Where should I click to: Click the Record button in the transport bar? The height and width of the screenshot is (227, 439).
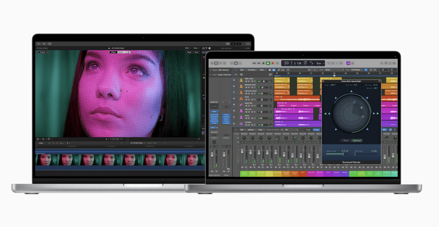tap(273, 63)
